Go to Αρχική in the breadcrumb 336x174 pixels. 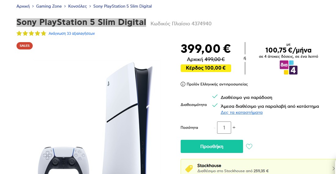click(x=23, y=6)
